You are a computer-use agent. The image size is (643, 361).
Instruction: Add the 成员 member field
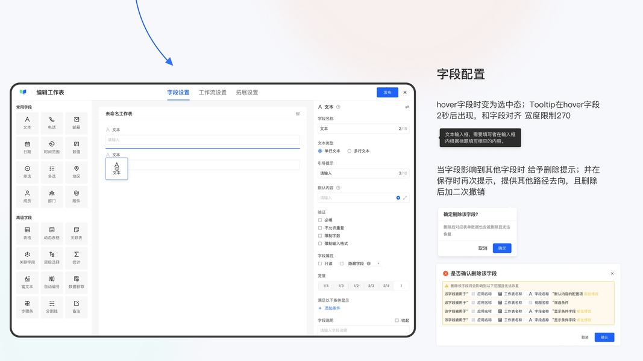pos(27,197)
